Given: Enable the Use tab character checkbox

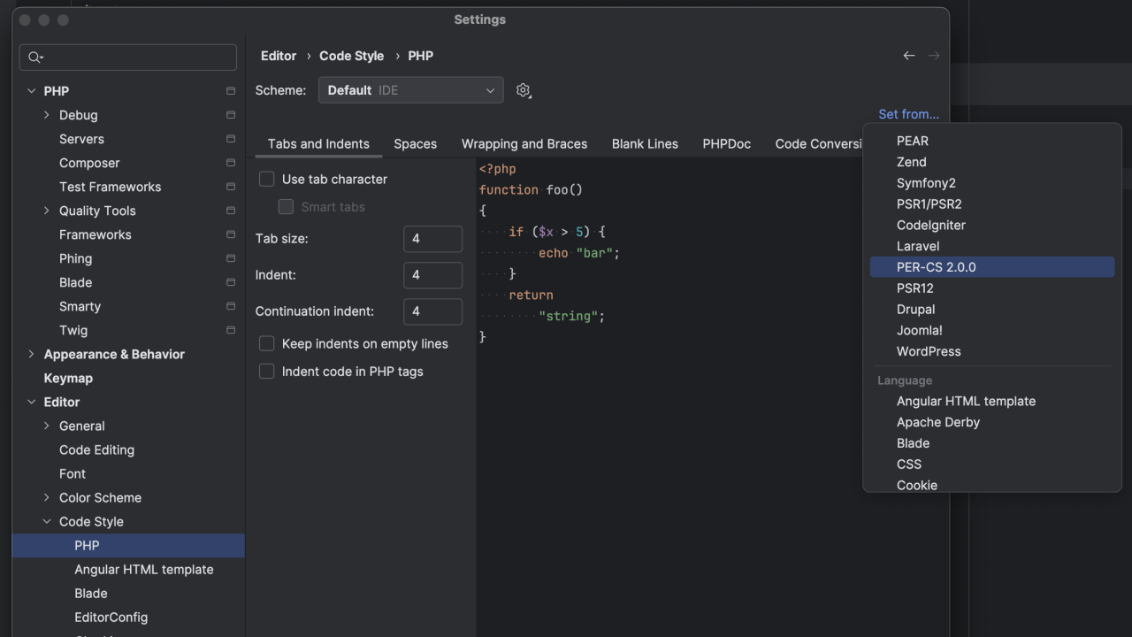Looking at the screenshot, I should pos(266,179).
